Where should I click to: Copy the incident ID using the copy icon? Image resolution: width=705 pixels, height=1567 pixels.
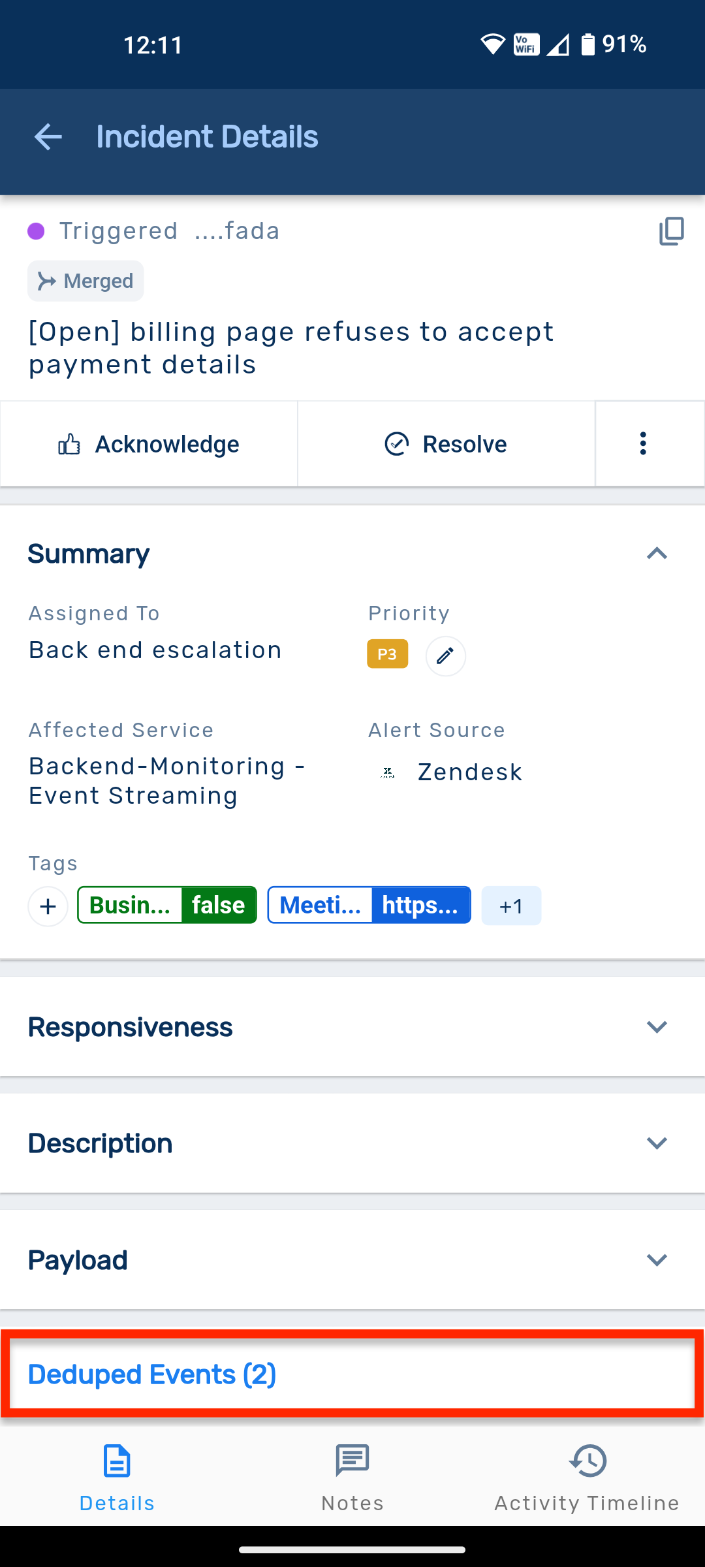coord(671,231)
